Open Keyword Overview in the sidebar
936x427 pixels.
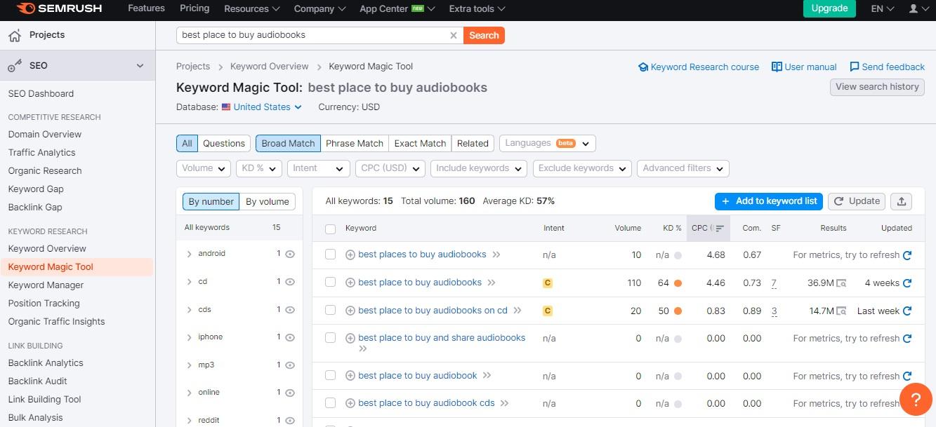pyautogui.click(x=47, y=248)
